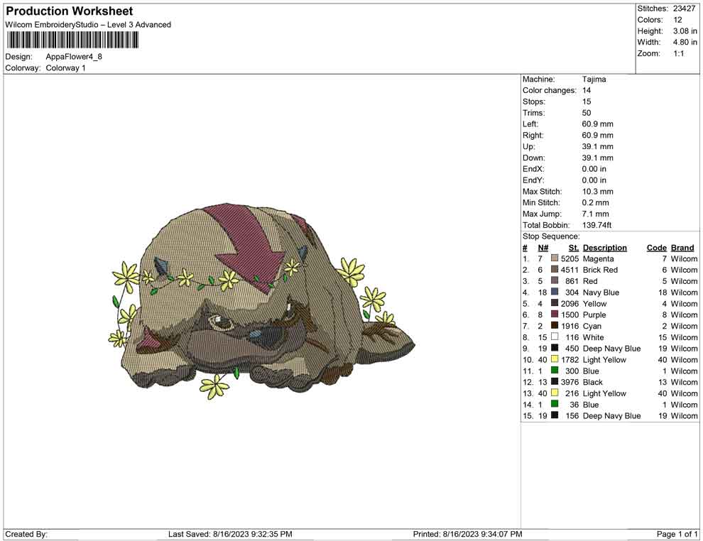Click the 'Yellow' description in stop 5
Viewport: 703px width, 541px height.
click(x=594, y=303)
